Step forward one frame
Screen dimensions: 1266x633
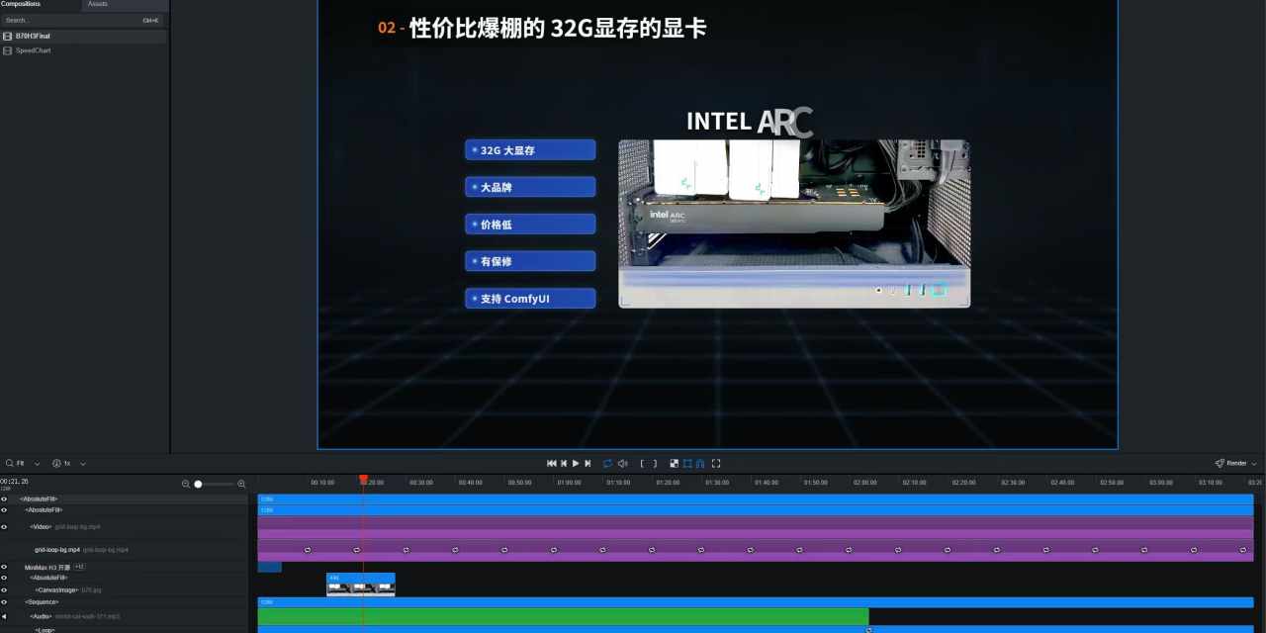[x=588, y=463]
